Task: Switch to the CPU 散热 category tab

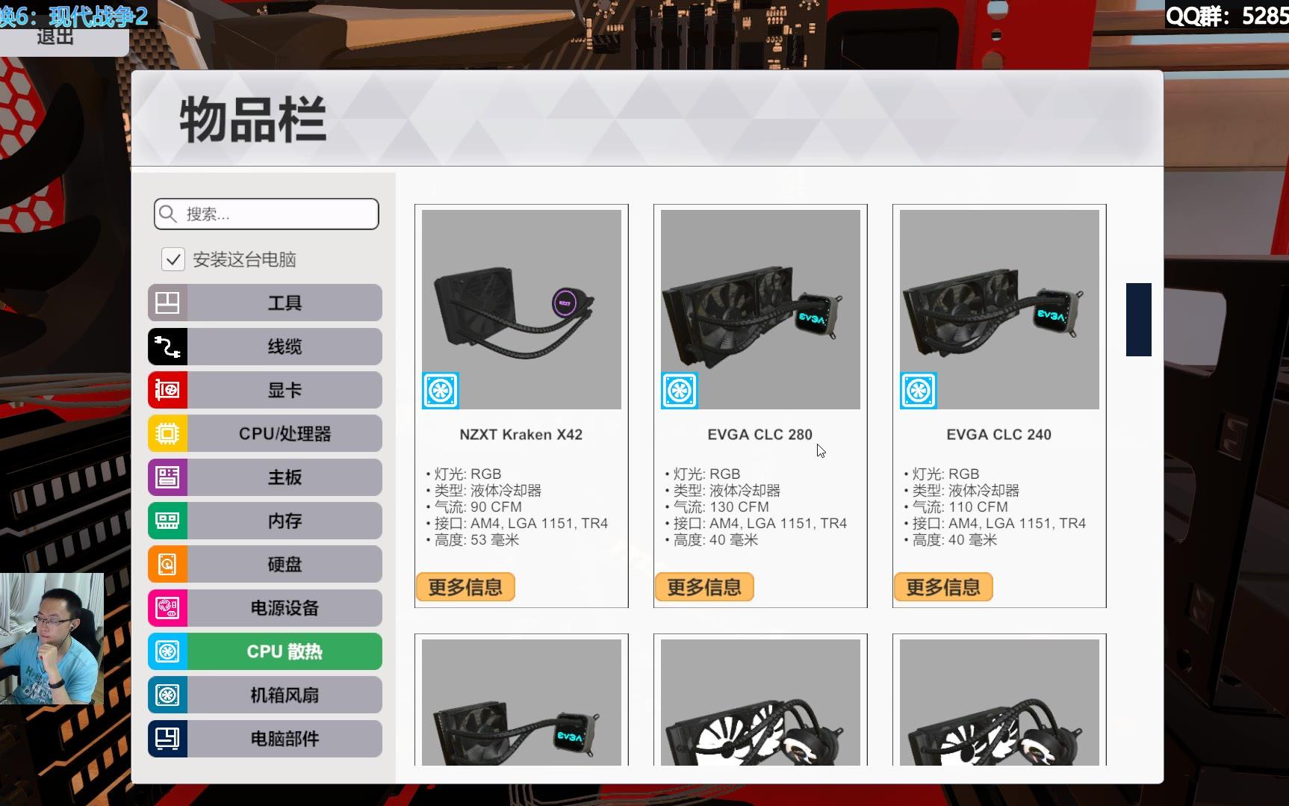Action: point(265,651)
